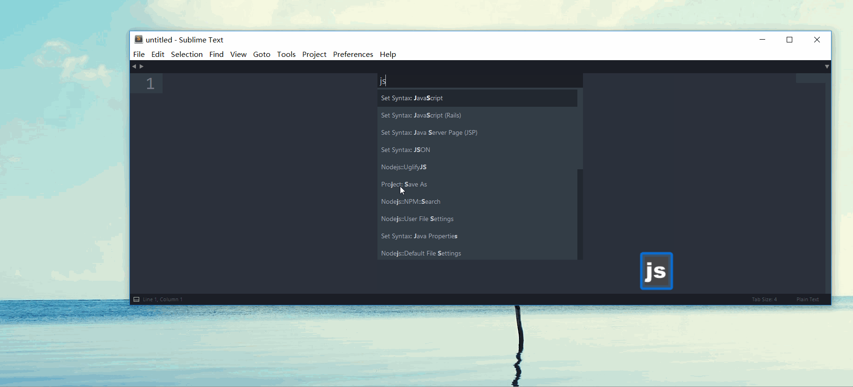The height and width of the screenshot is (387, 853).
Task: Select Set Syntax: JSON
Action: click(477, 150)
